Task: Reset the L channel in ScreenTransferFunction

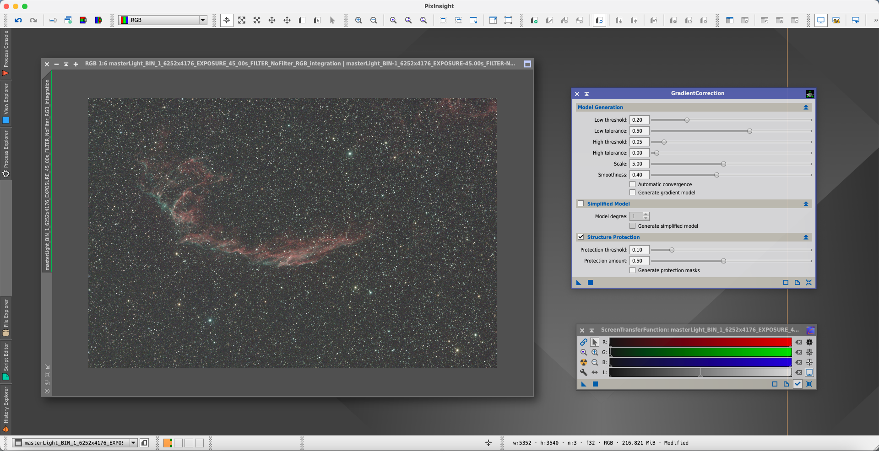Action: (x=798, y=372)
